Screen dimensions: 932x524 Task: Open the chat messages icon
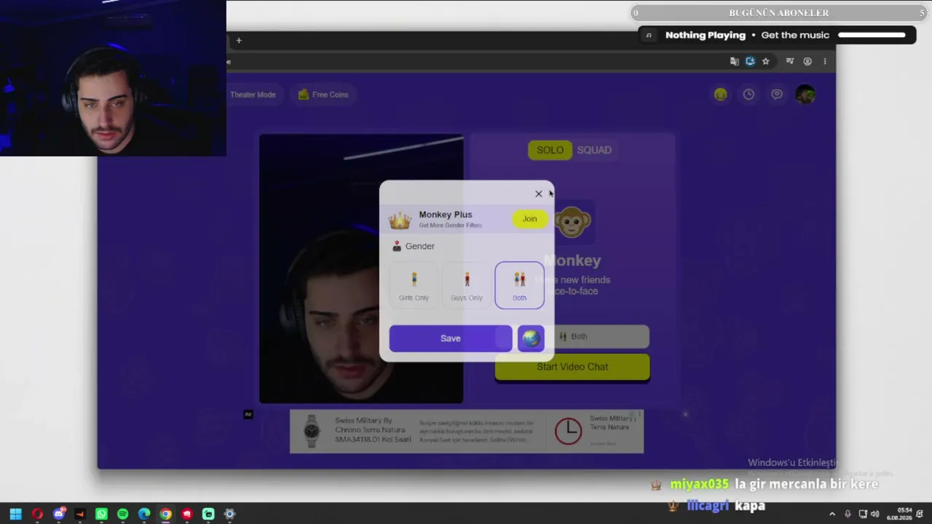(x=777, y=95)
